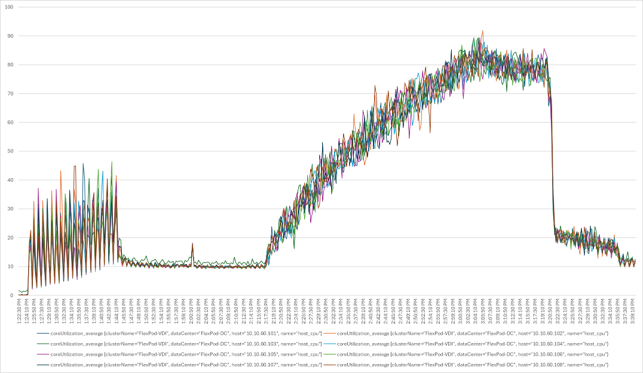The width and height of the screenshot is (643, 373).
Task: Click the orange peak near 92 percent
Action: click(483, 31)
